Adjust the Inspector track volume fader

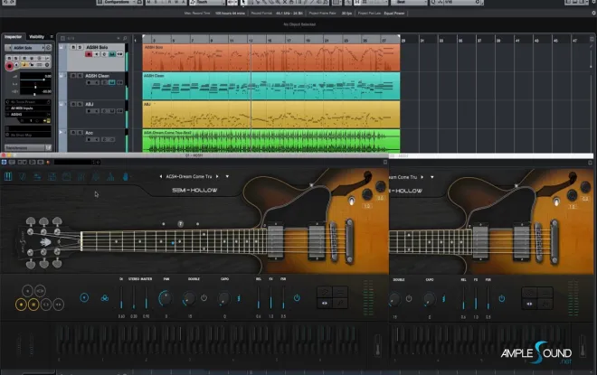coord(35,80)
